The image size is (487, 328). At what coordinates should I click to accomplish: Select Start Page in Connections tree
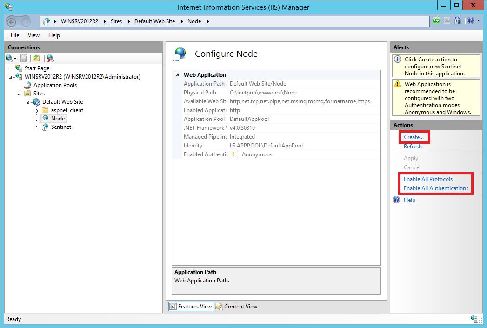37,68
